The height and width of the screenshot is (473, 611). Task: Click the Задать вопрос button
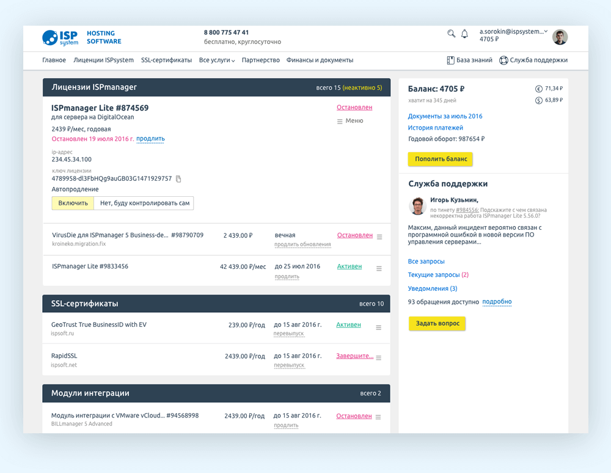pyautogui.click(x=437, y=323)
